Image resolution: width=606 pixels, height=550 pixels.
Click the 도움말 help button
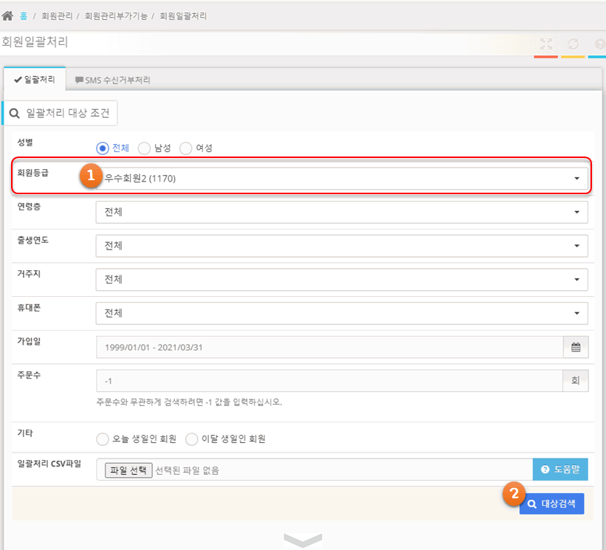(x=560, y=470)
